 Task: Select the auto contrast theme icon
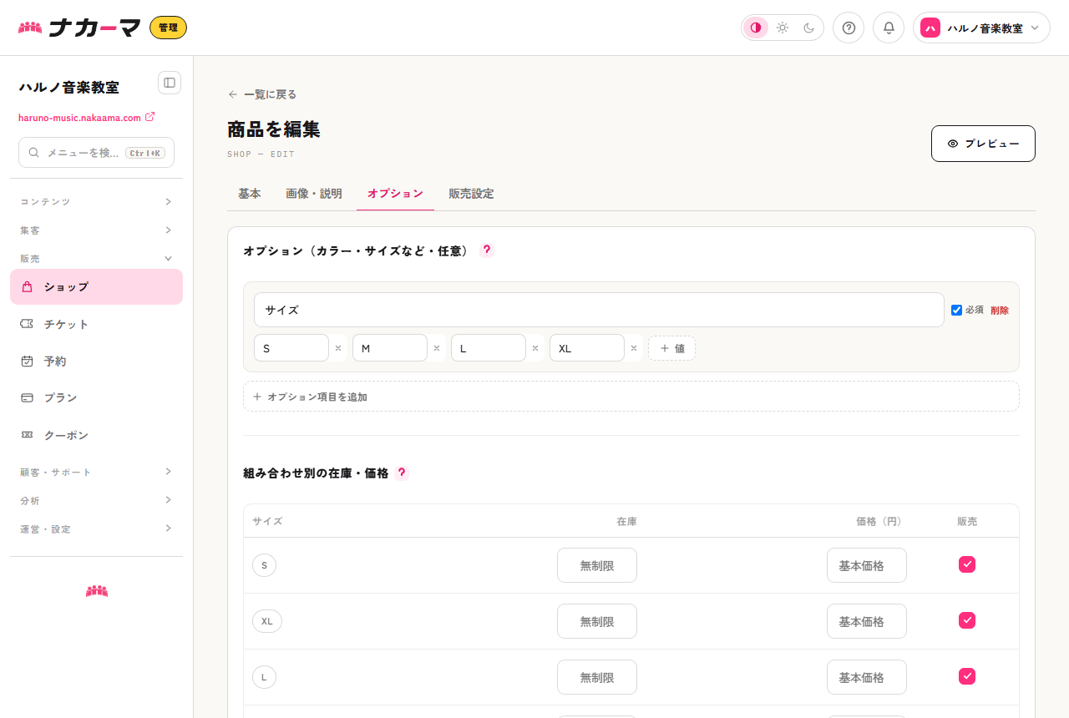coord(756,28)
